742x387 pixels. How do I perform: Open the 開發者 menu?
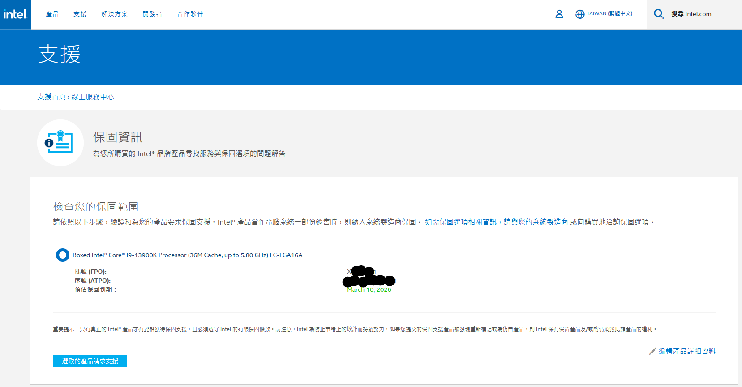[153, 14]
